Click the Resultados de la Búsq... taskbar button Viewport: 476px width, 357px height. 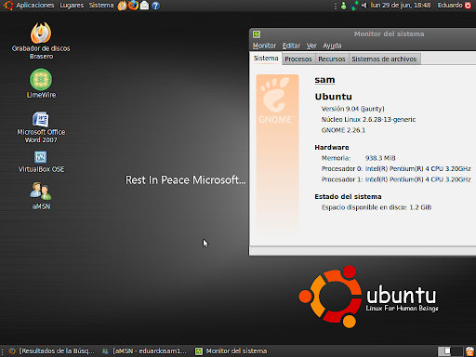coord(51,351)
